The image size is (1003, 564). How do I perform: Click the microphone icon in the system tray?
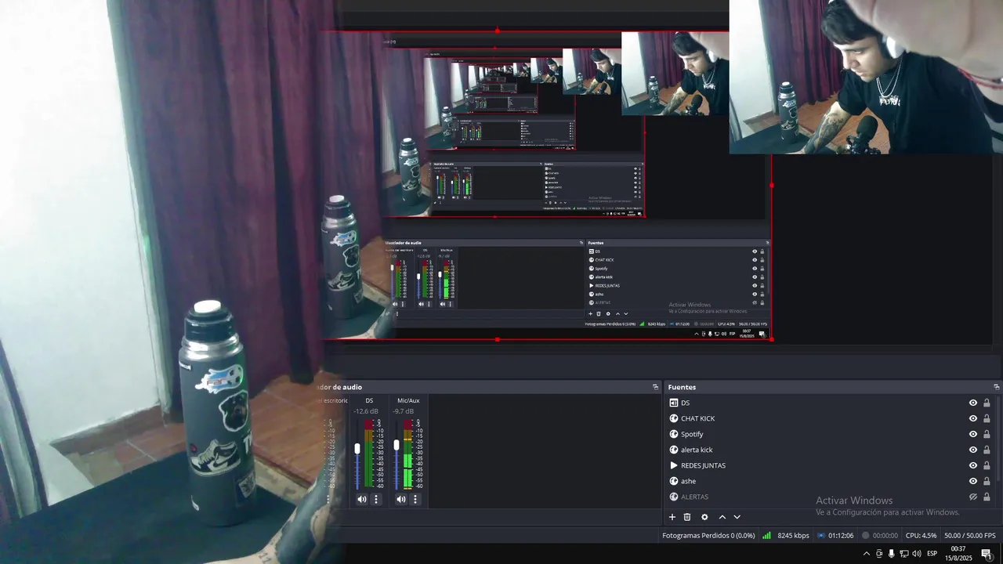(891, 554)
